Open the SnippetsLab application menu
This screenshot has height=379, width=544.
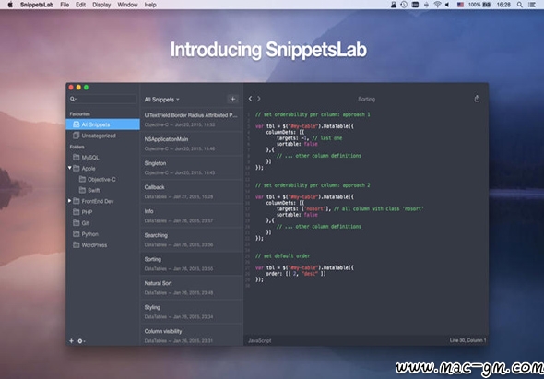pyautogui.click(x=37, y=5)
